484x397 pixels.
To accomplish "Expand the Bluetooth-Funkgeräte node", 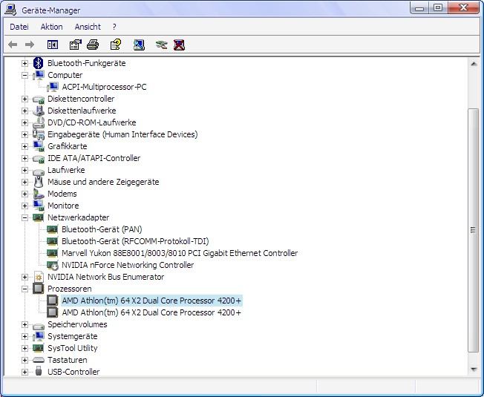I will pos(24,63).
